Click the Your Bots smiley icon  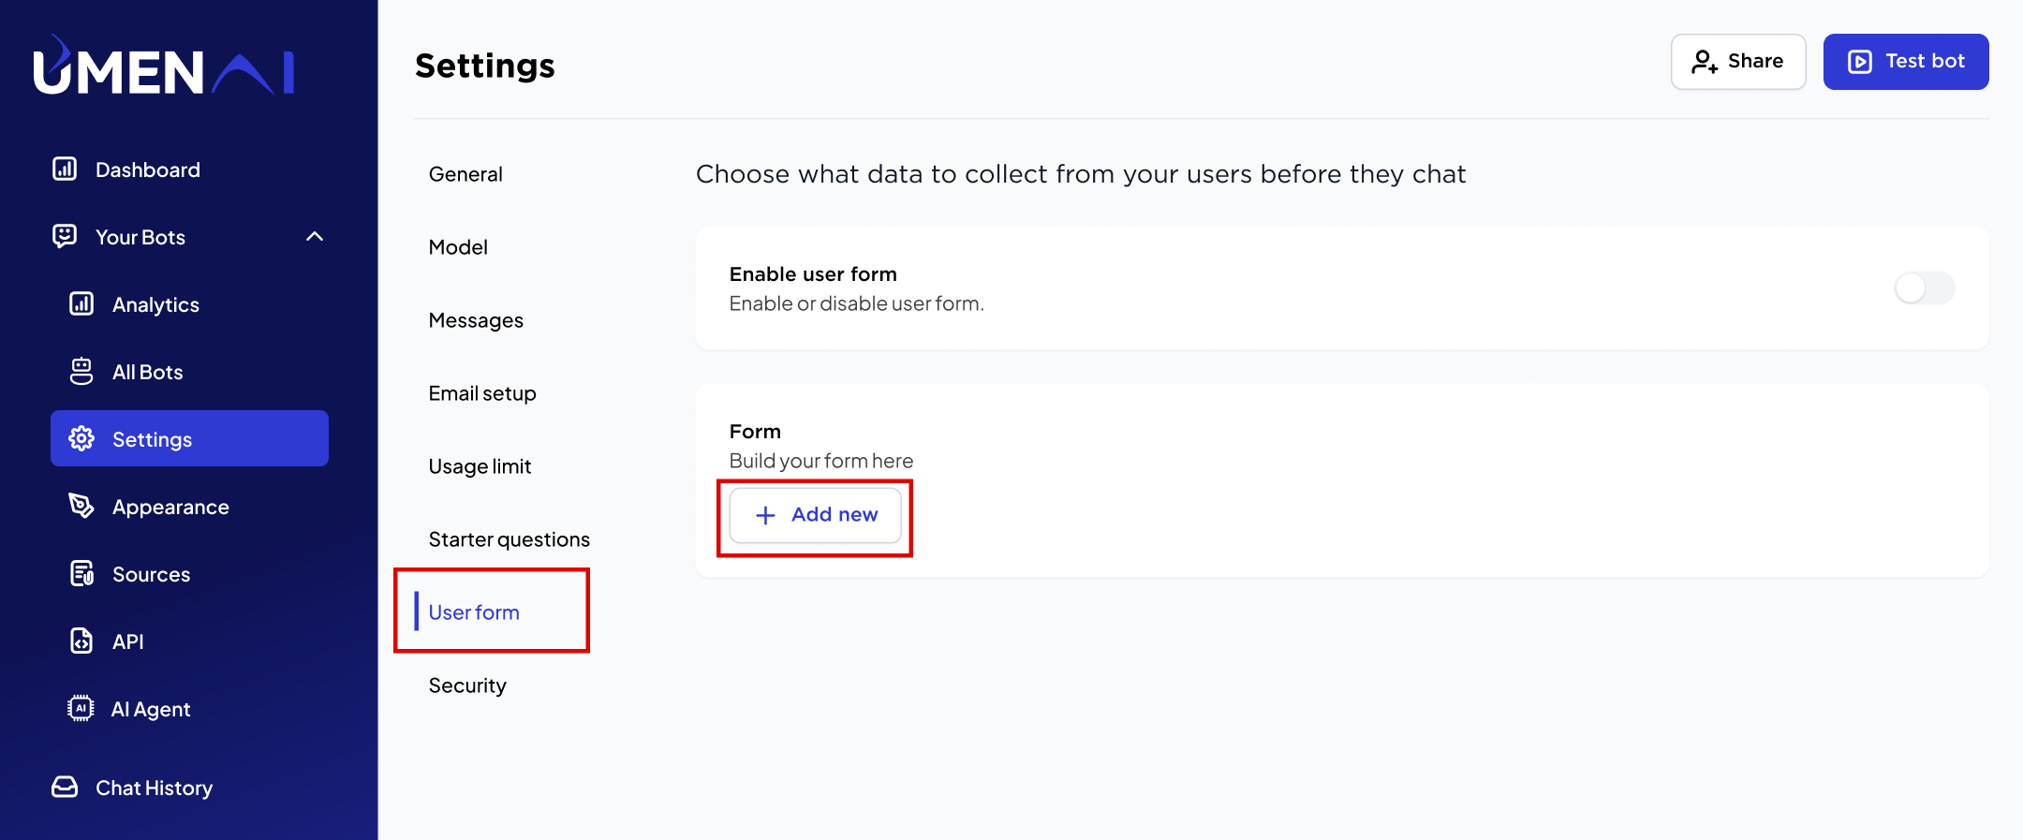[x=65, y=236]
